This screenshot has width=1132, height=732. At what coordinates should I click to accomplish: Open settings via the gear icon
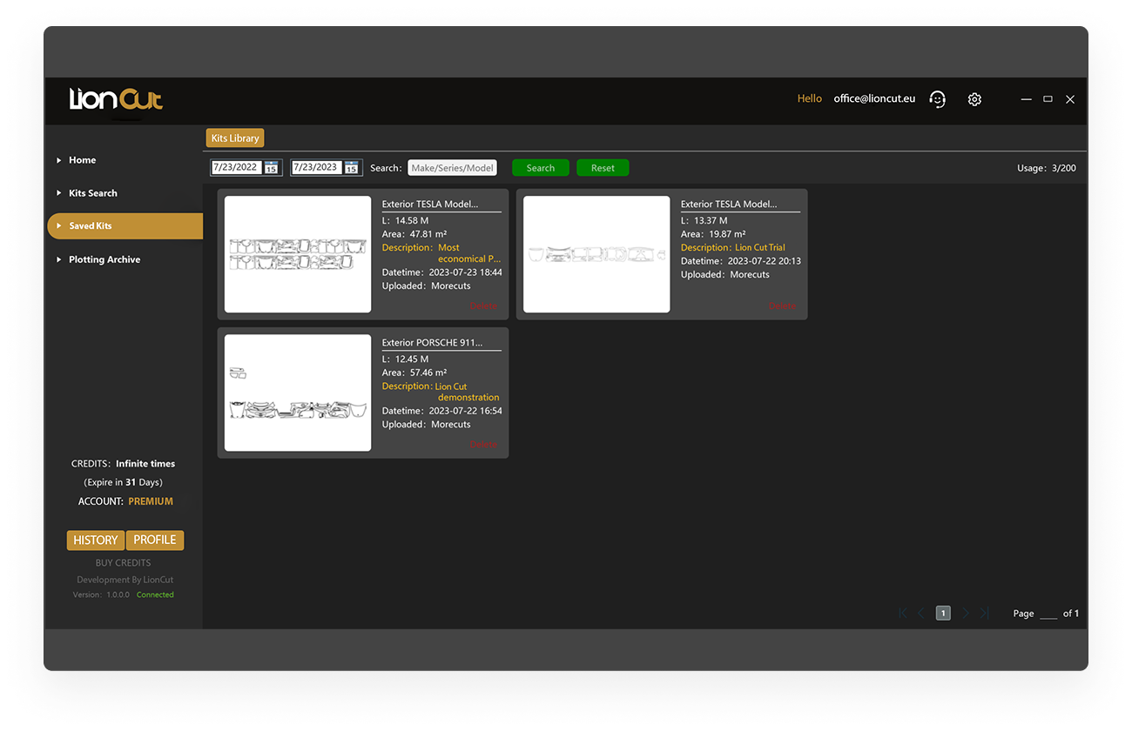[x=974, y=99]
